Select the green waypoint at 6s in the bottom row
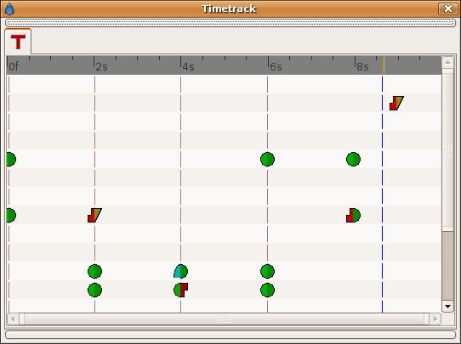This screenshot has width=461, height=344. 268,290
